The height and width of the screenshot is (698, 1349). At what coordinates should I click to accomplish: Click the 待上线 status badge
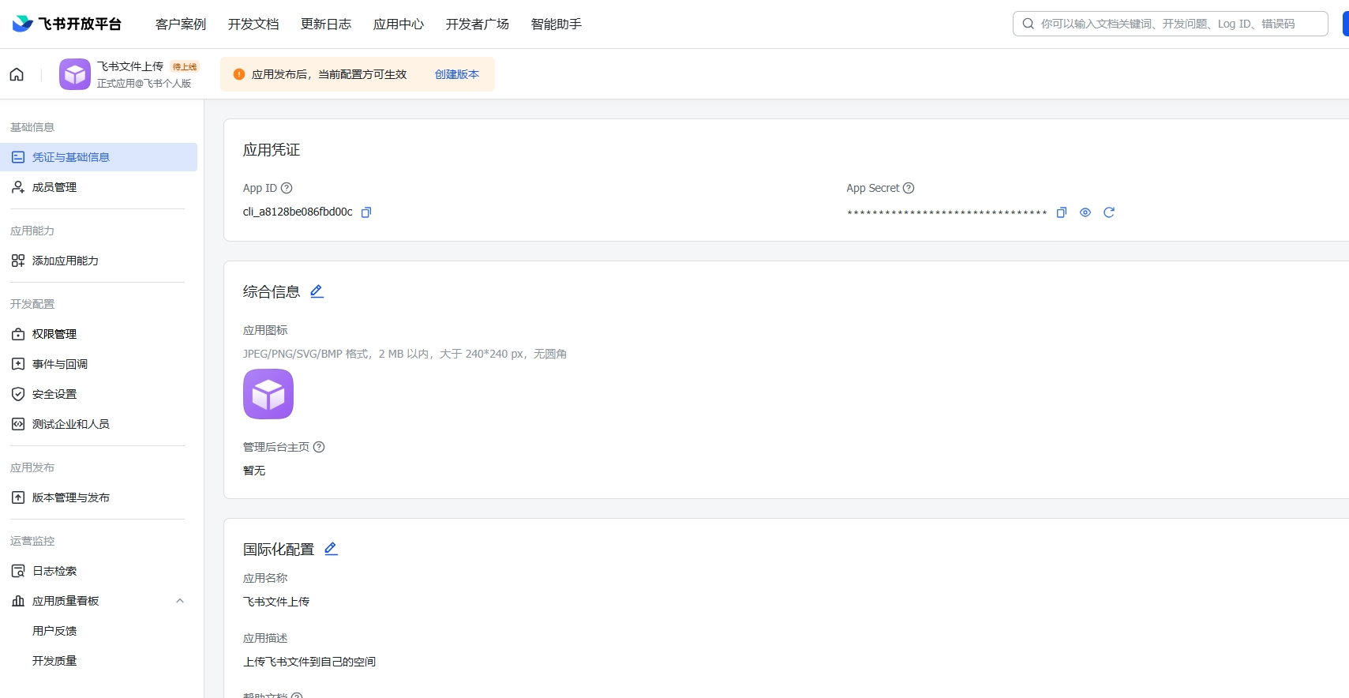185,67
